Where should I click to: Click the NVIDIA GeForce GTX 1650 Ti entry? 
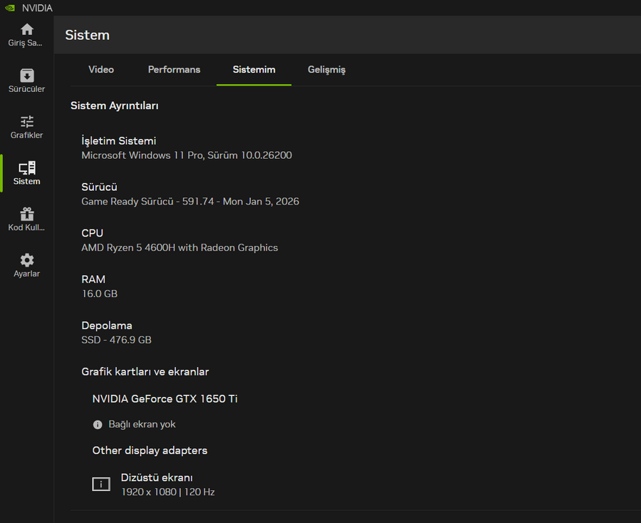(x=165, y=399)
